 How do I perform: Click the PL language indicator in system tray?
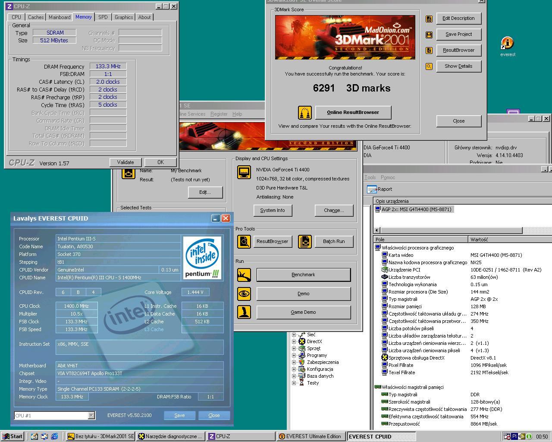click(514, 436)
